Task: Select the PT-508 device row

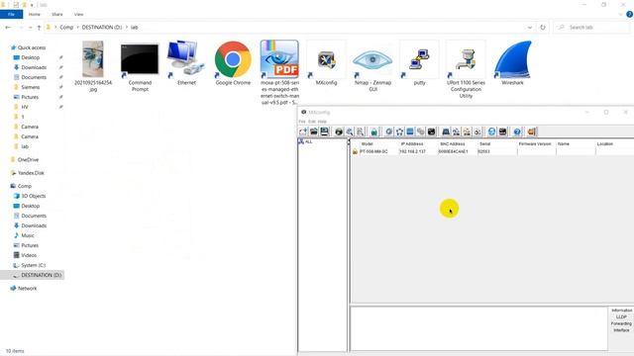Action: [491, 151]
